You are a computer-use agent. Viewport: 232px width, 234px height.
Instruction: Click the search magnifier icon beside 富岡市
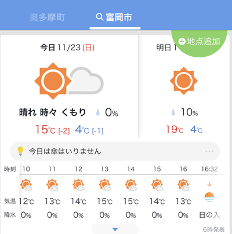(x=100, y=17)
